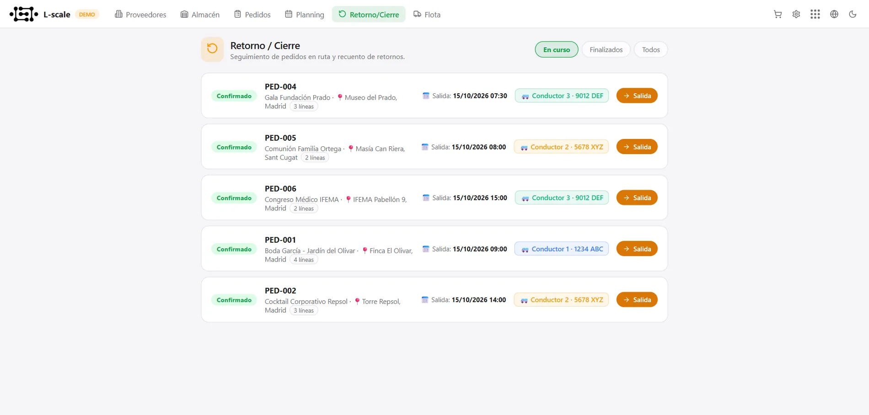Click Salida button for PED-002
Screen dimensions: 869x415
[x=637, y=299]
